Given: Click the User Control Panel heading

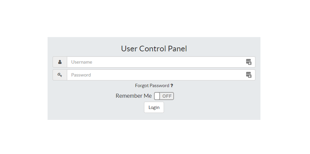Looking at the screenshot, I should pyautogui.click(x=154, y=49).
